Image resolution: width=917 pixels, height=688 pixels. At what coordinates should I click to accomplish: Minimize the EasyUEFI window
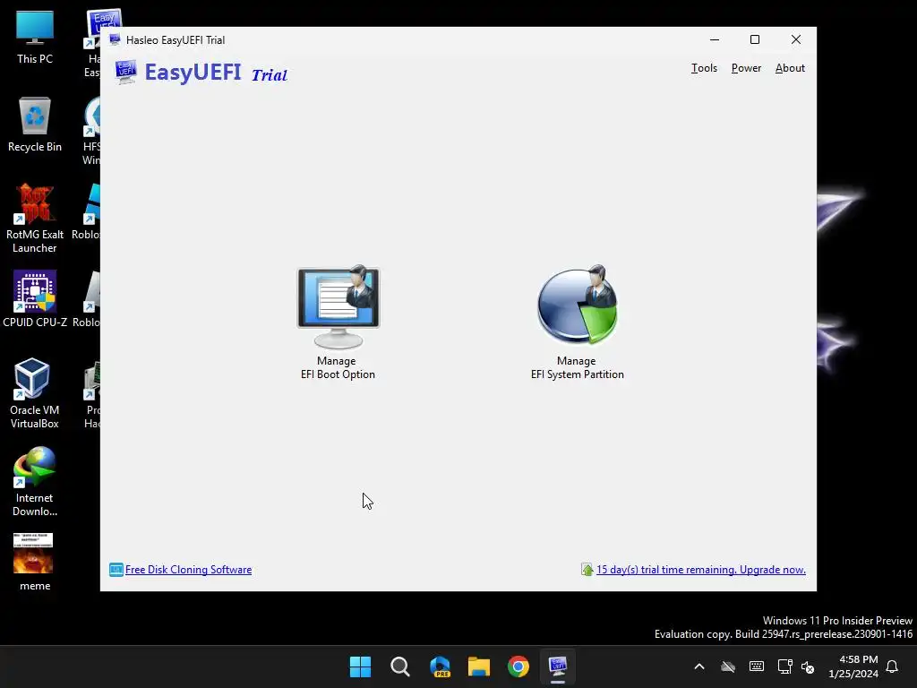(714, 39)
